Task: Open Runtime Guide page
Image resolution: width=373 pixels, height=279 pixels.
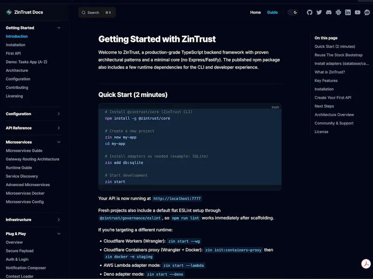Action: (19, 167)
